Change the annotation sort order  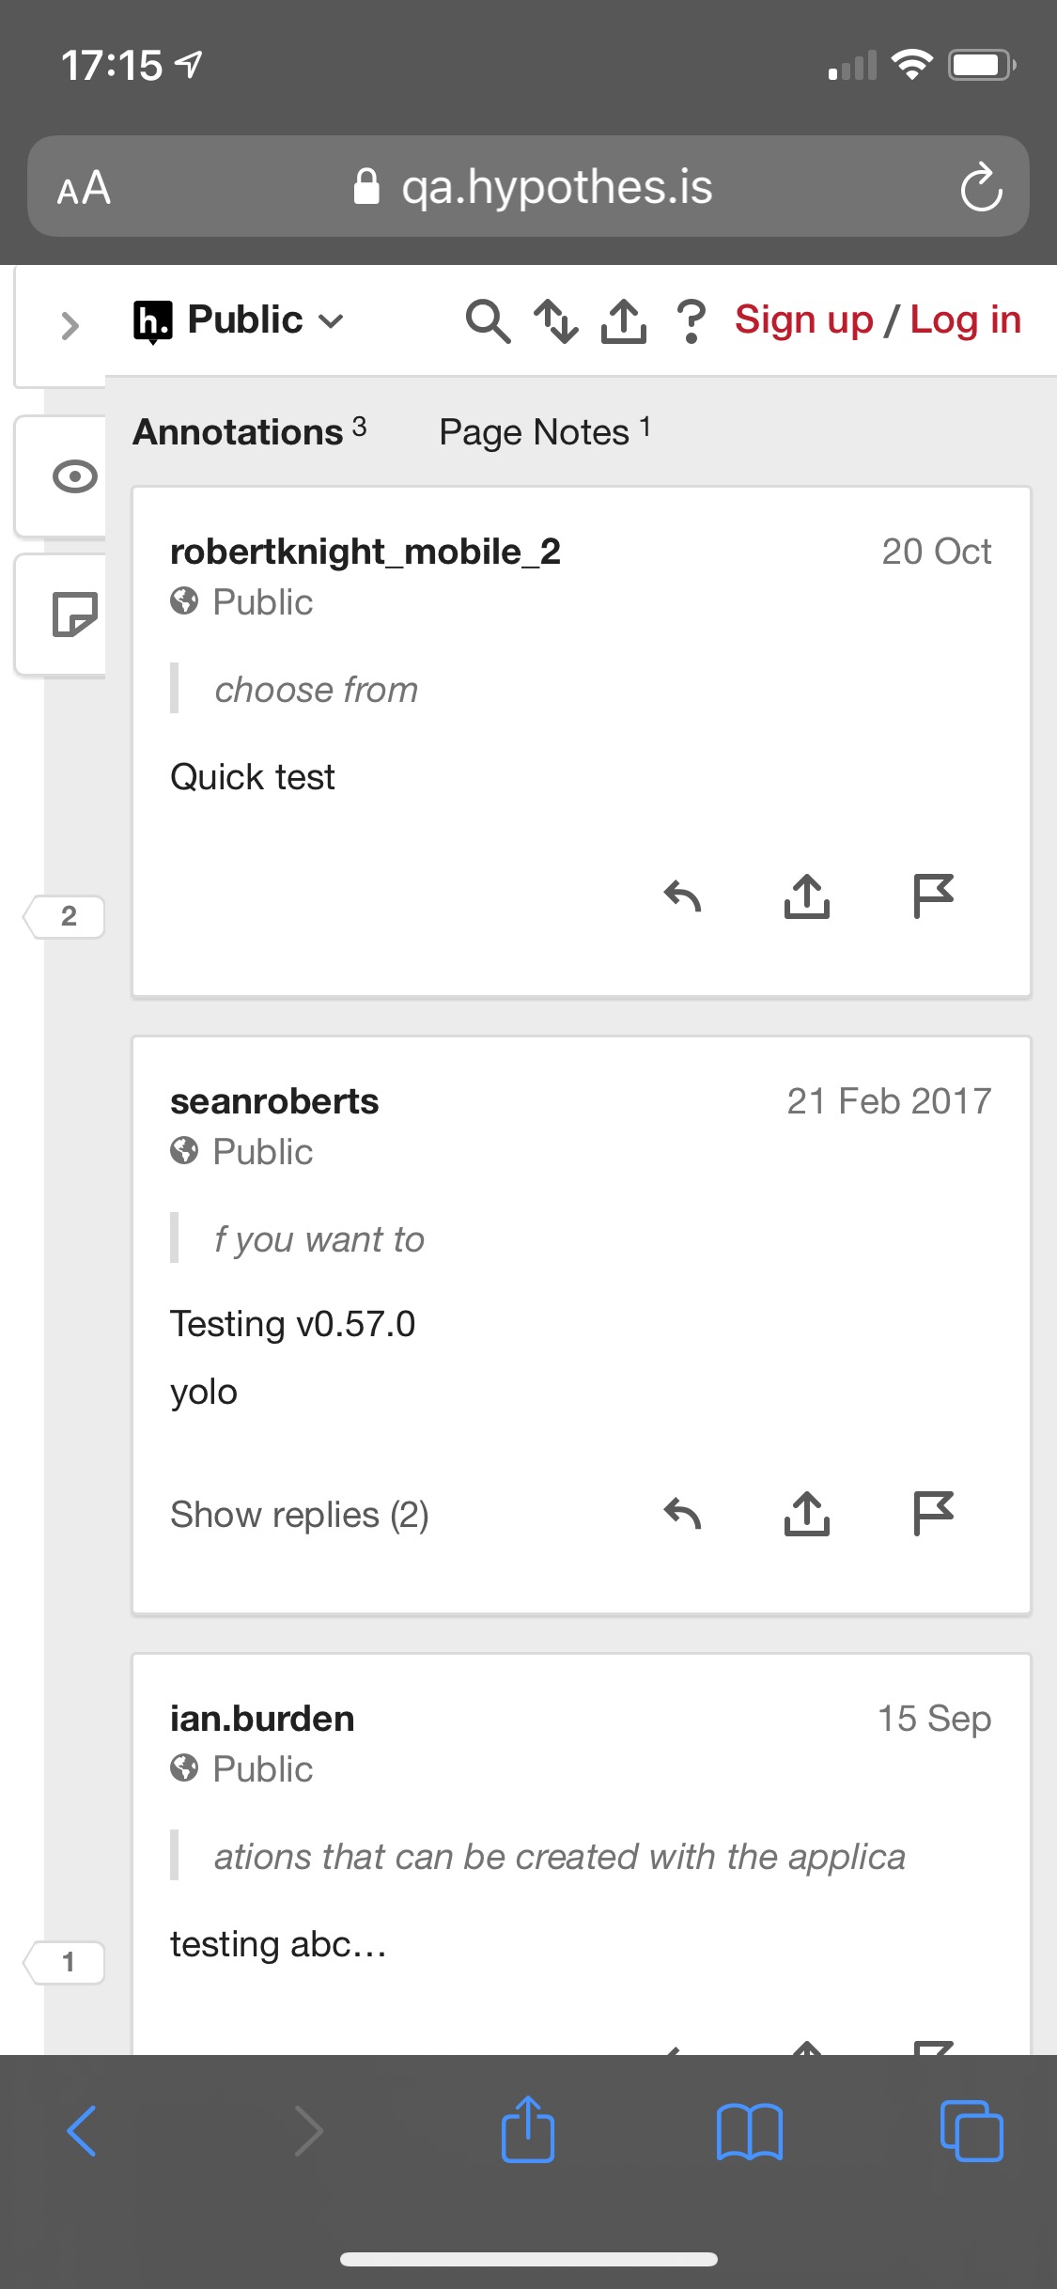tap(558, 321)
